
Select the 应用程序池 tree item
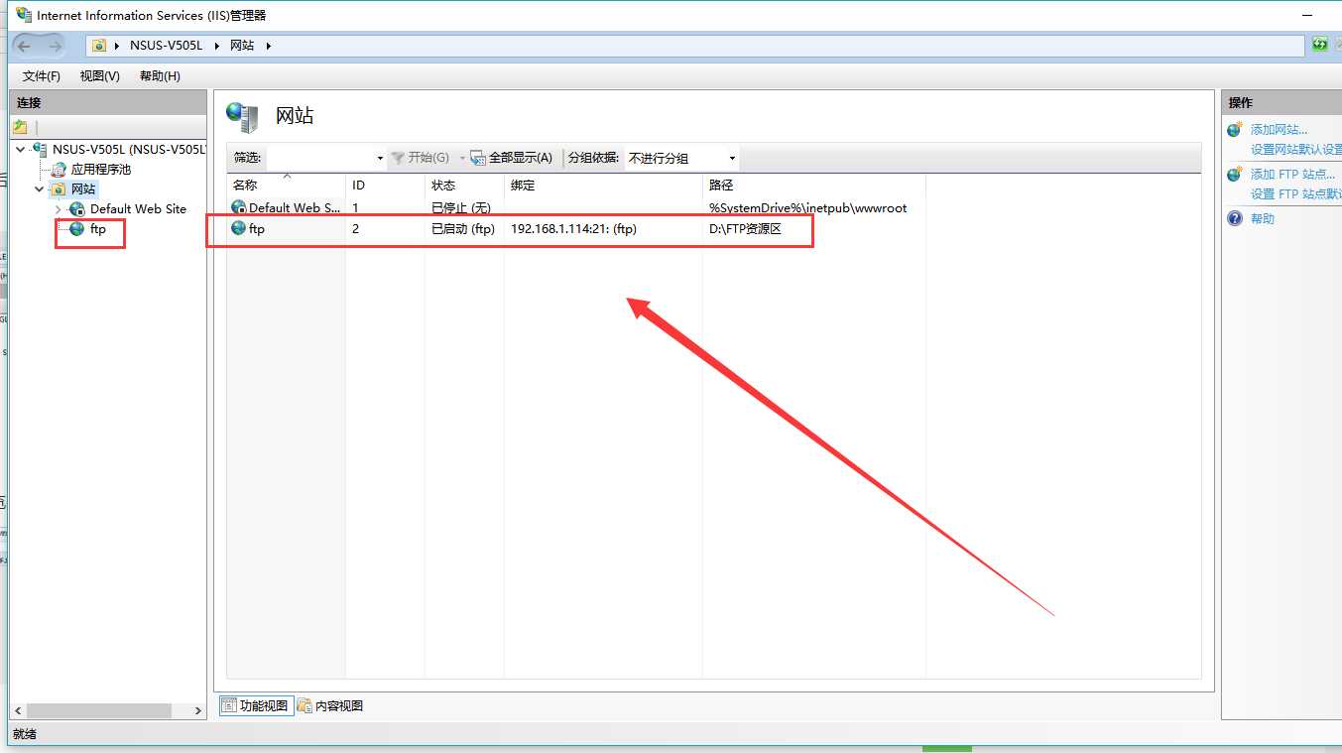click(x=100, y=170)
